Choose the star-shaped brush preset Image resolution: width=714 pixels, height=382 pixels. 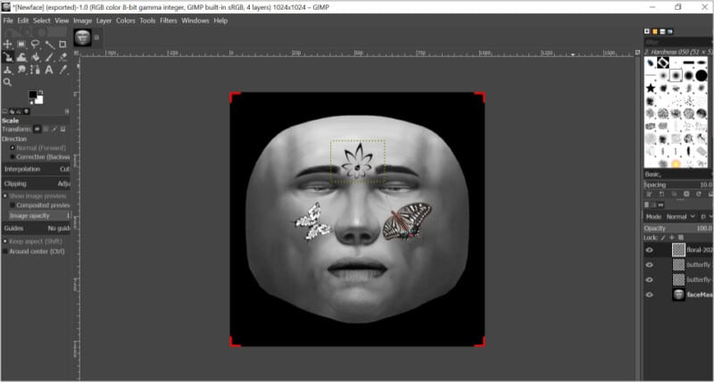point(651,88)
